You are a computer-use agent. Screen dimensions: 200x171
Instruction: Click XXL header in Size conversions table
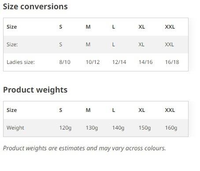(x=170, y=27)
